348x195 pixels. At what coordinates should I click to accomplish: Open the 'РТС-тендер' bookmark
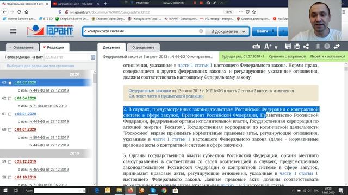[x=217, y=19]
